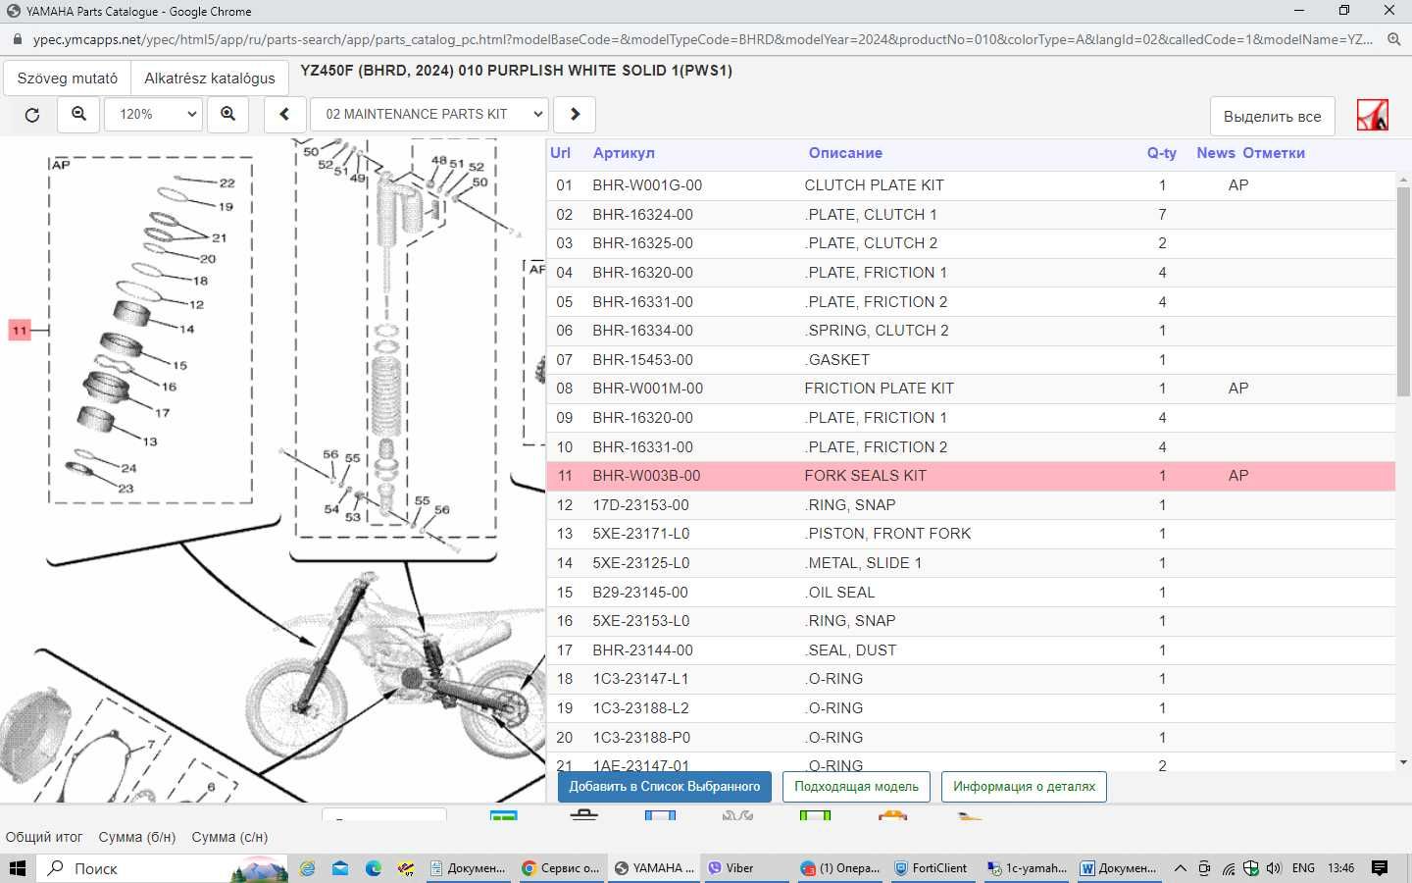Click the Сумма (с/н) label
Viewport: 1412px width, 883px height.
tap(229, 837)
